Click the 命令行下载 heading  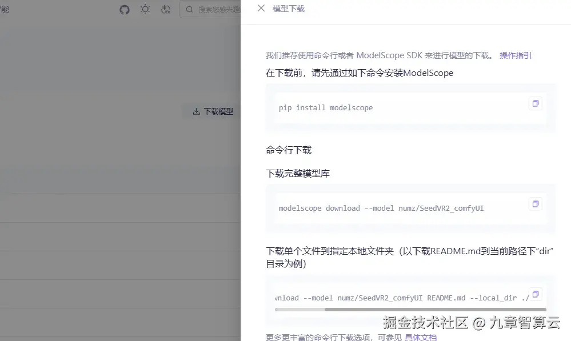coord(289,150)
